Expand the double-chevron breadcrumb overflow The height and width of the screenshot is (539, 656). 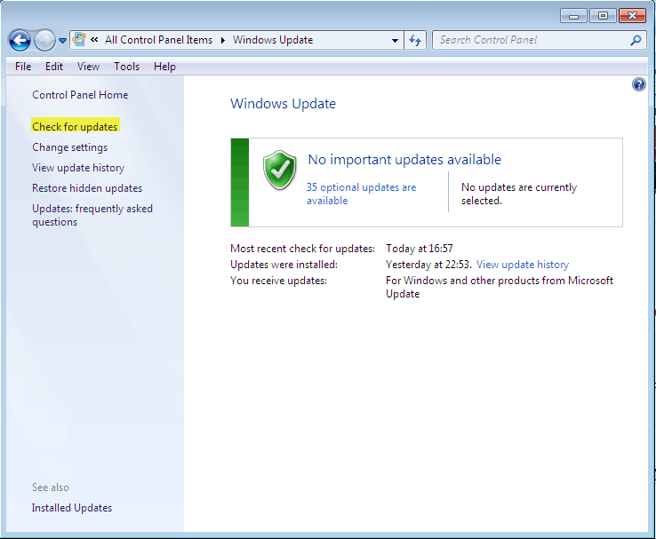pos(94,40)
